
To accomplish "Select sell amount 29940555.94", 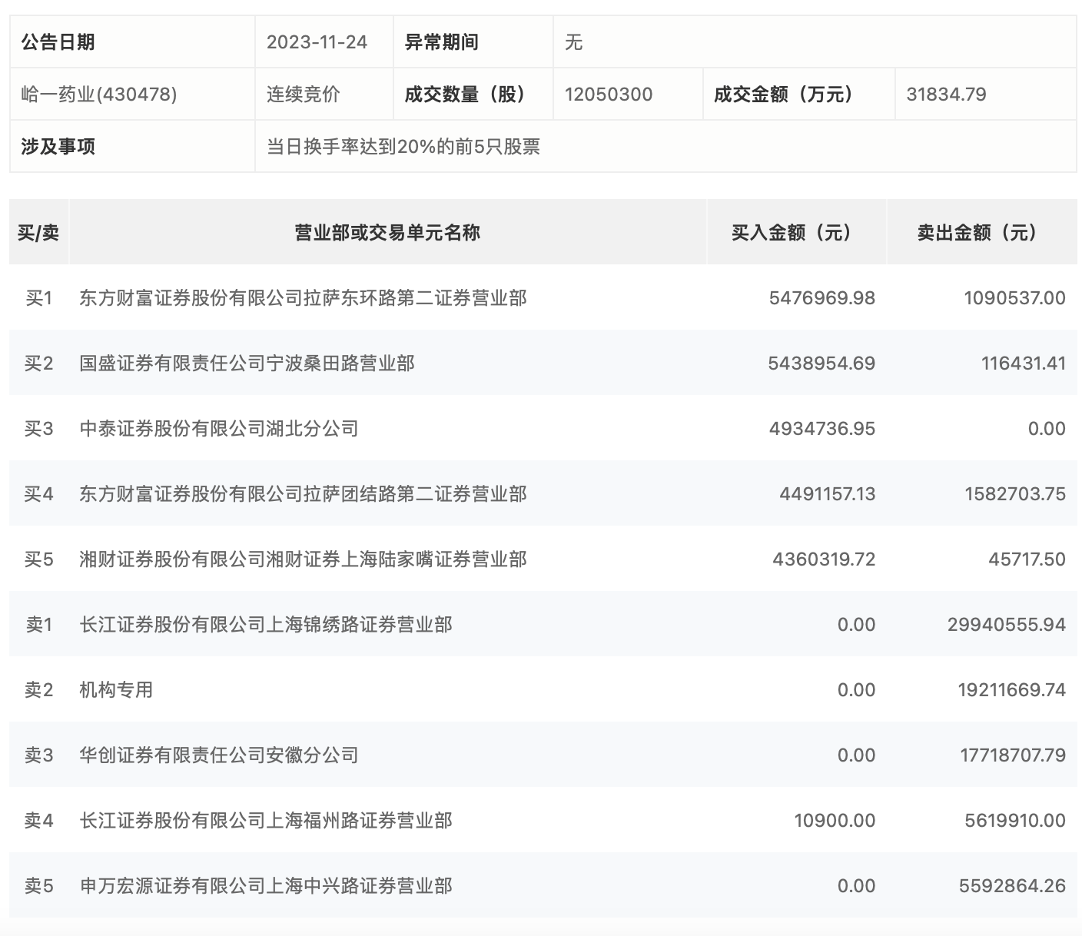I will (x=1007, y=625).
